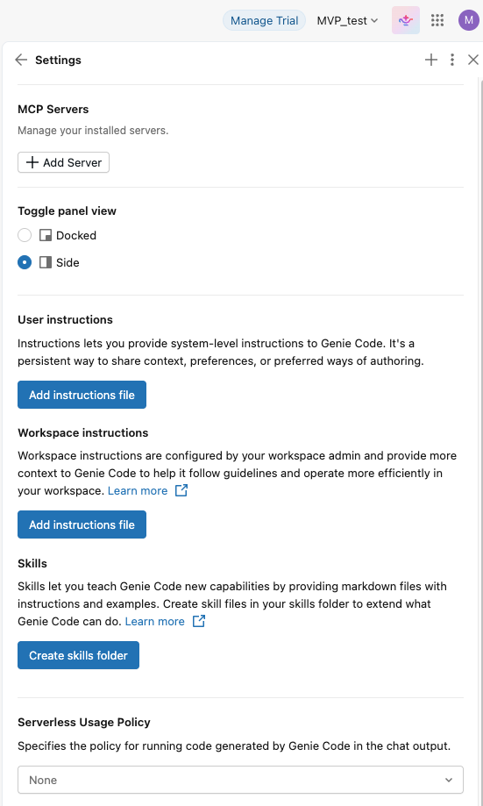483x806 pixels.
Task: Select the Side panel view option
Action: pyautogui.click(x=25, y=262)
